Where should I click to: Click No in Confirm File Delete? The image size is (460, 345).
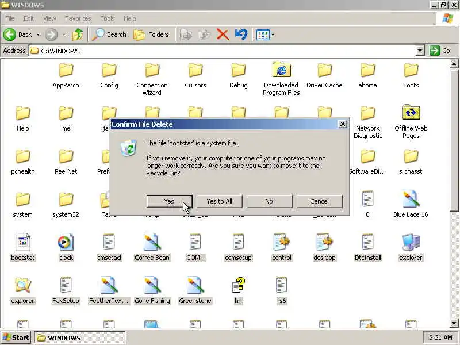[x=269, y=201]
